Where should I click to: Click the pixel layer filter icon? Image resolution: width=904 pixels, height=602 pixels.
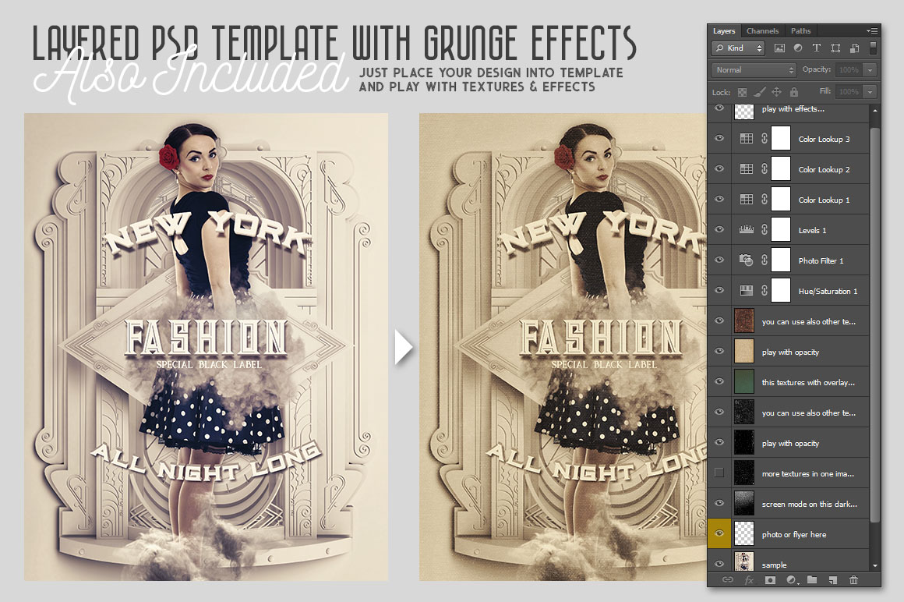coord(779,48)
